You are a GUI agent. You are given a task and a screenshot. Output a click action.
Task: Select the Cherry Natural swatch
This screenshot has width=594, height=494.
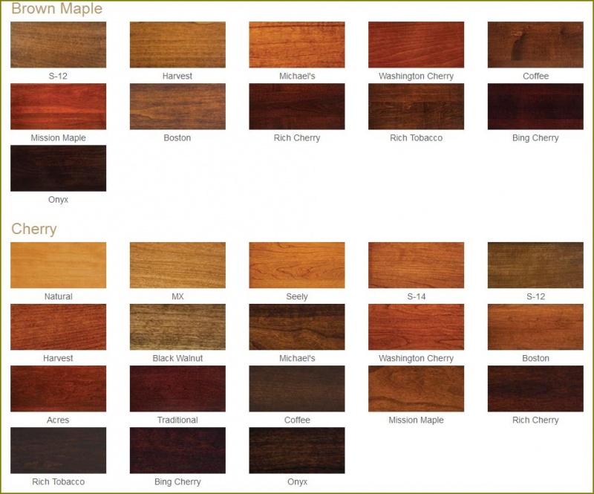point(59,265)
